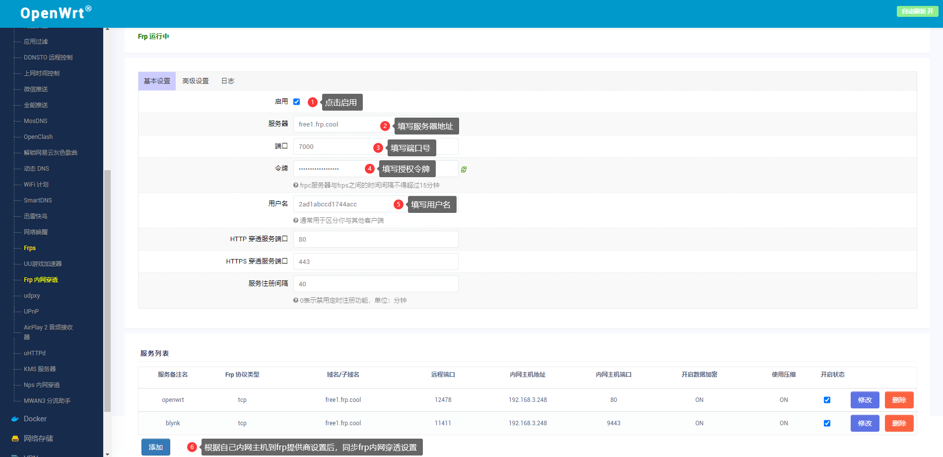Click 删除 button for openwrt service

pyautogui.click(x=899, y=400)
